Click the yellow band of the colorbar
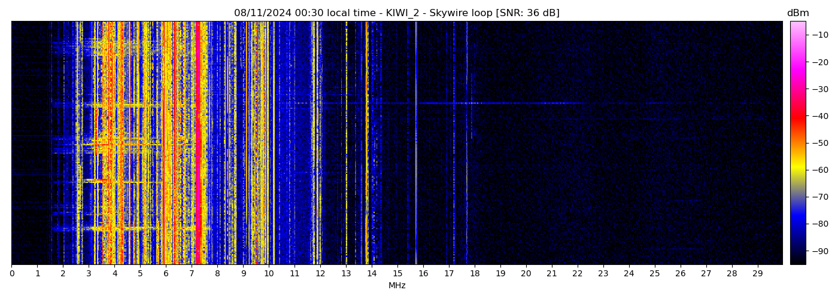The image size is (838, 299). [797, 169]
